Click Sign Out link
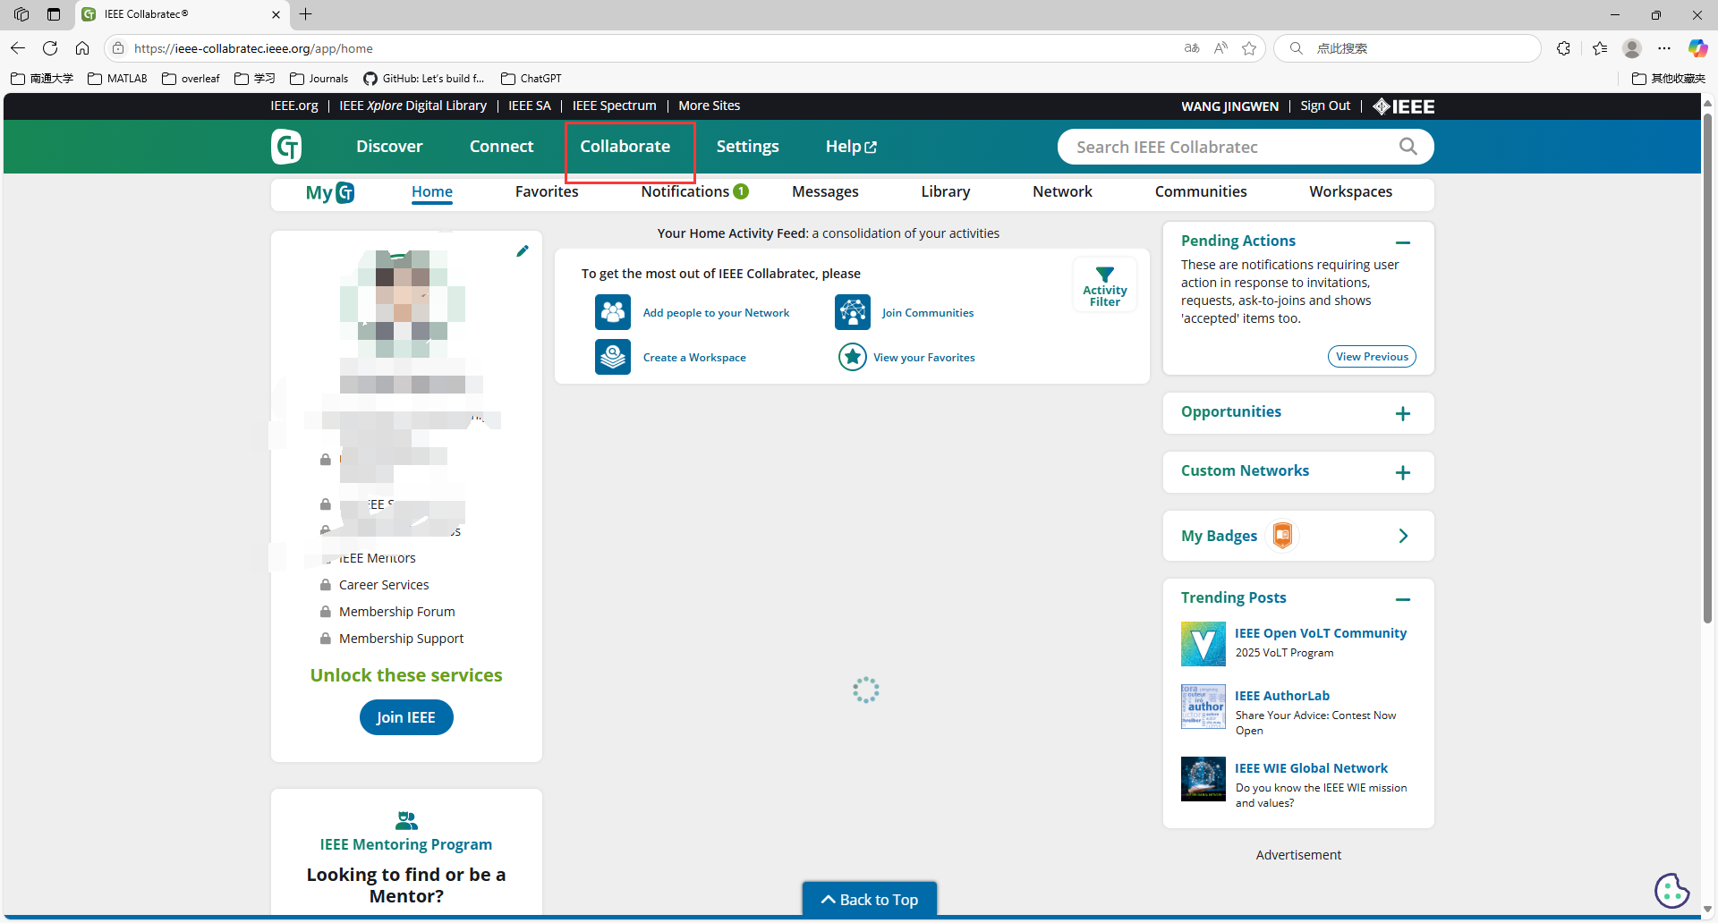Viewport: 1718px width, 923px height. coord(1325,106)
